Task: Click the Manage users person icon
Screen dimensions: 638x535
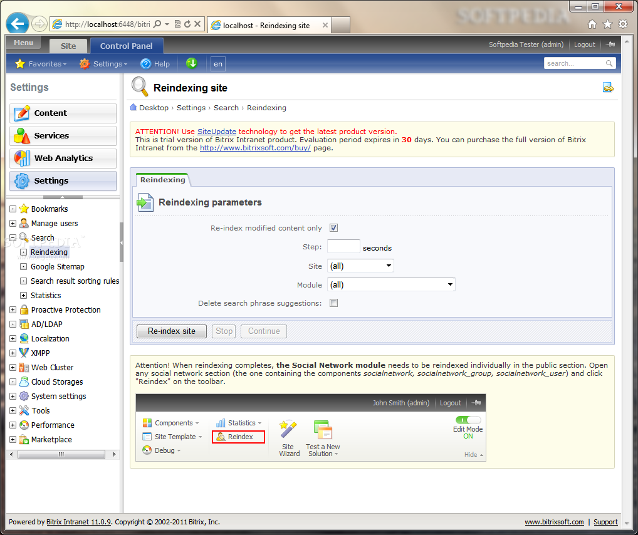Action: [24, 224]
